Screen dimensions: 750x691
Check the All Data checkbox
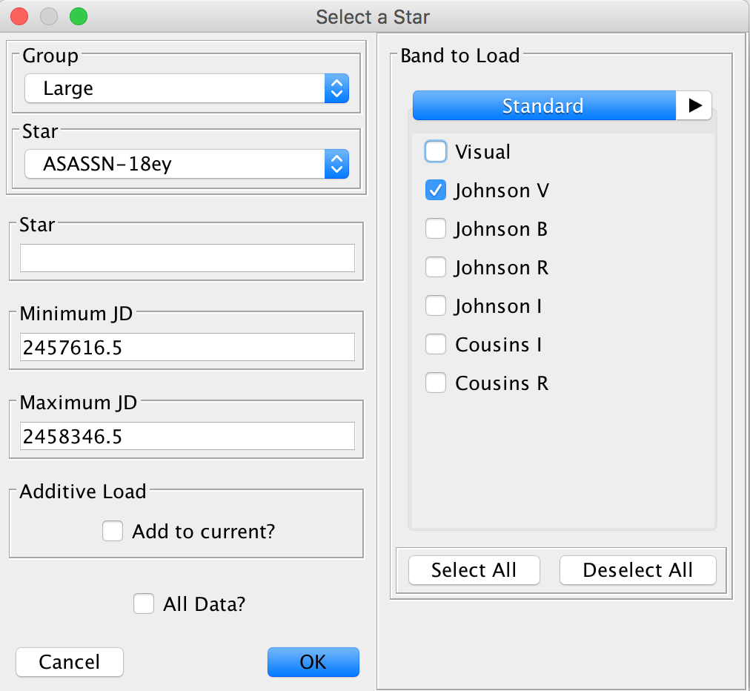click(144, 604)
